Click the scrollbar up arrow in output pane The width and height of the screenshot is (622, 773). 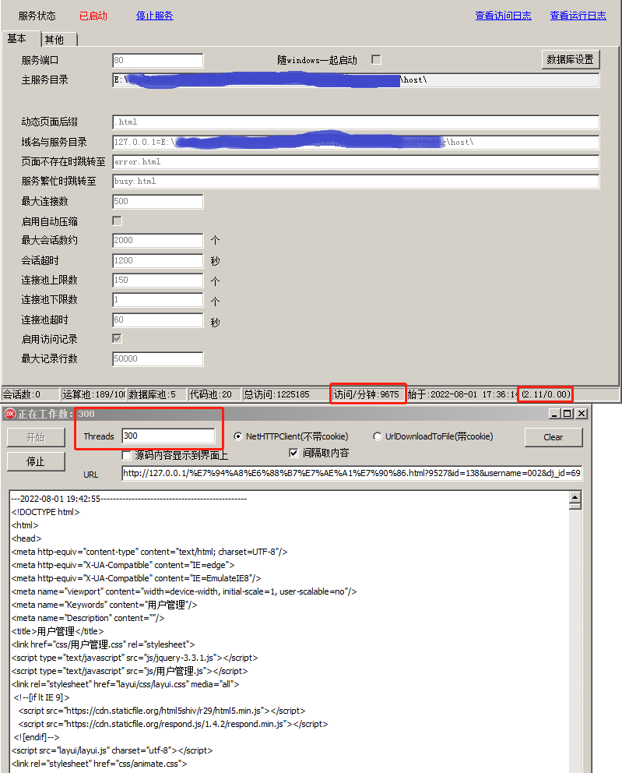click(575, 497)
